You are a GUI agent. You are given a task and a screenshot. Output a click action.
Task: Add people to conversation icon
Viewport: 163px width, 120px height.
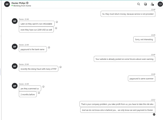tap(152, 4)
